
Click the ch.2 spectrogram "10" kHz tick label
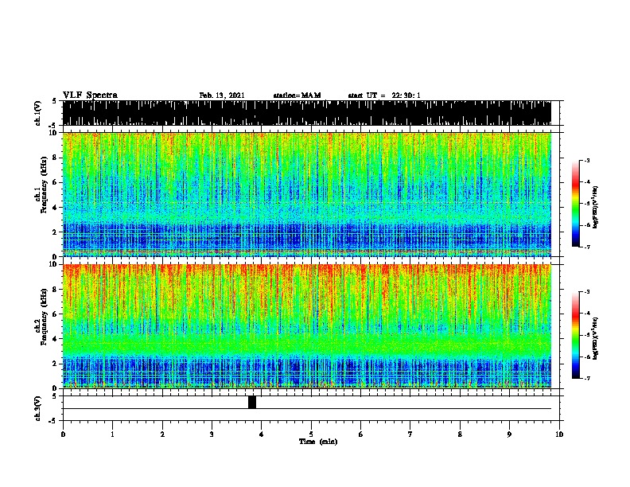coord(54,264)
